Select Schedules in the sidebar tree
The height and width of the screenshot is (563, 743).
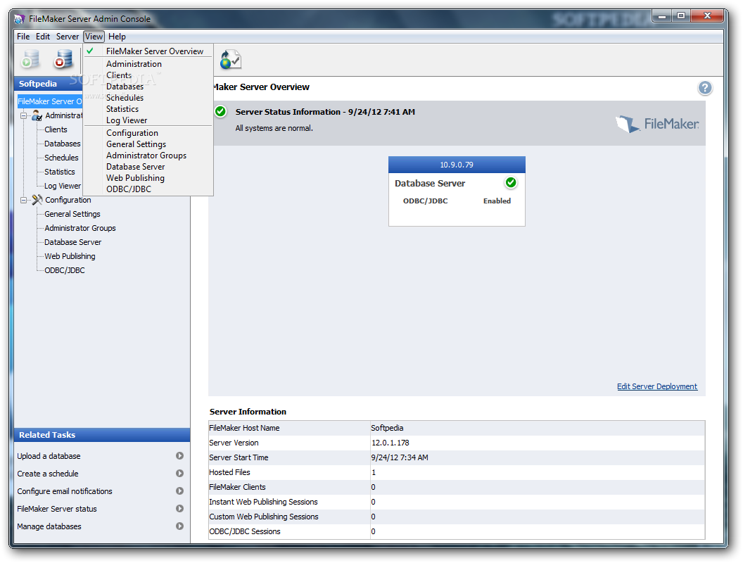[62, 158]
